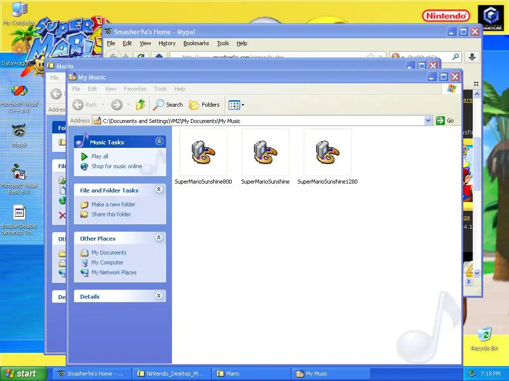
Task: Click the Go button next to address
Action: pyautogui.click(x=445, y=121)
